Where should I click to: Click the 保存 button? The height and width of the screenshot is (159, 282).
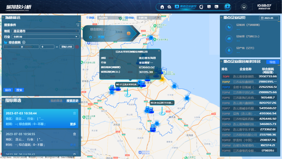(8, 90)
